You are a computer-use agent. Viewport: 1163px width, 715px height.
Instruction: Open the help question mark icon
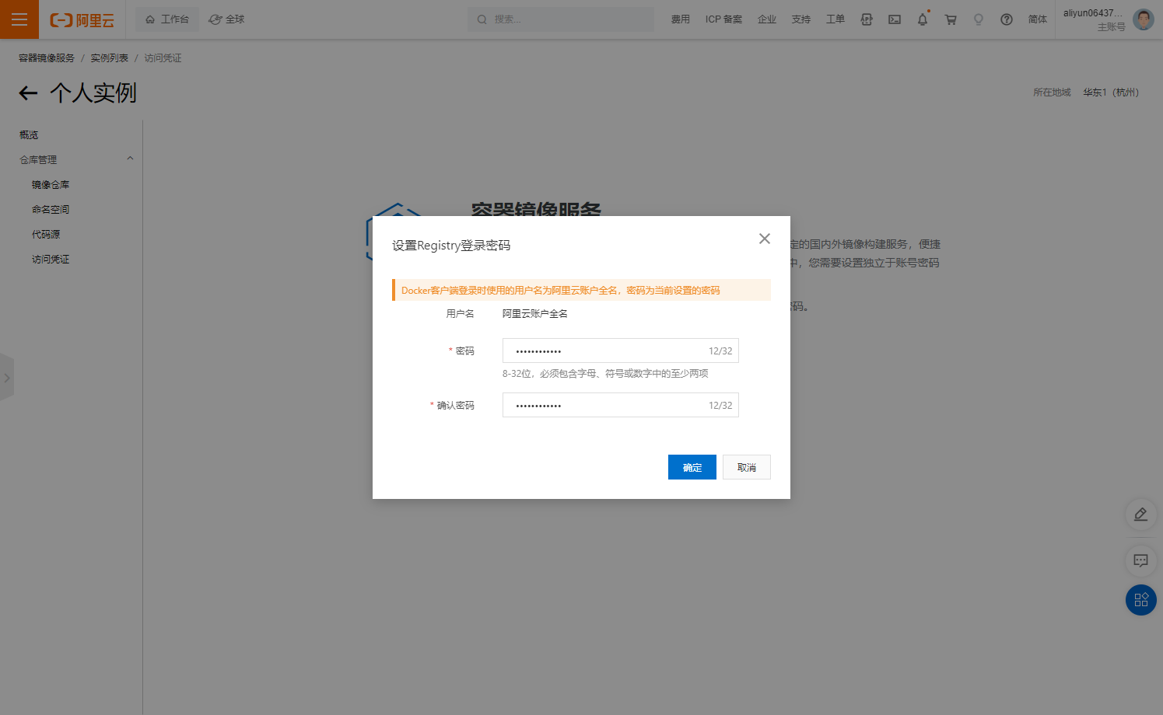(1007, 19)
